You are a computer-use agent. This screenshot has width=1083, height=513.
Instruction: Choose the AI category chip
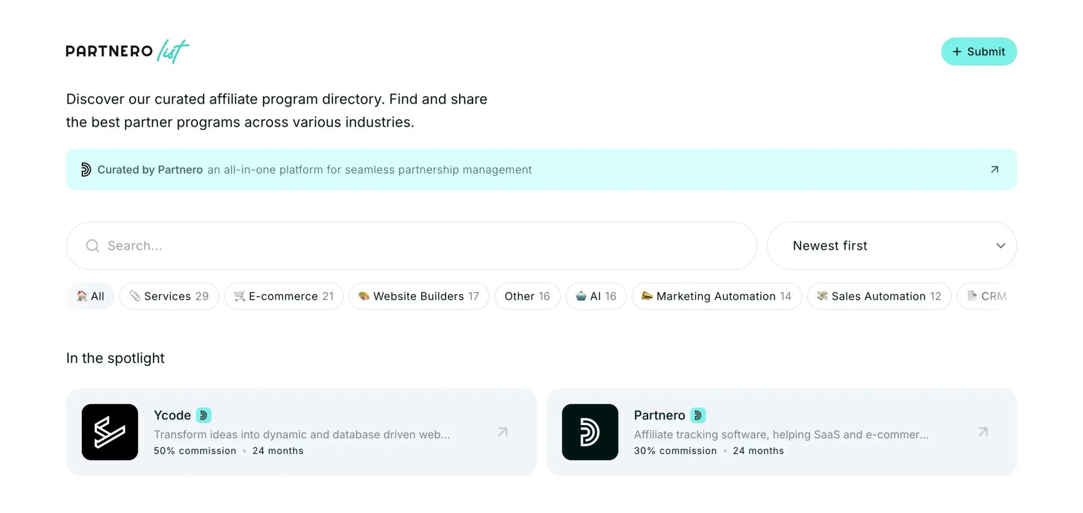point(596,296)
